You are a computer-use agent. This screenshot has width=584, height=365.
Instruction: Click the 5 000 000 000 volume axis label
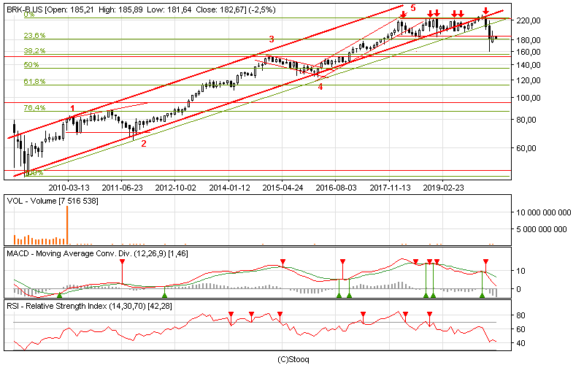click(542, 229)
